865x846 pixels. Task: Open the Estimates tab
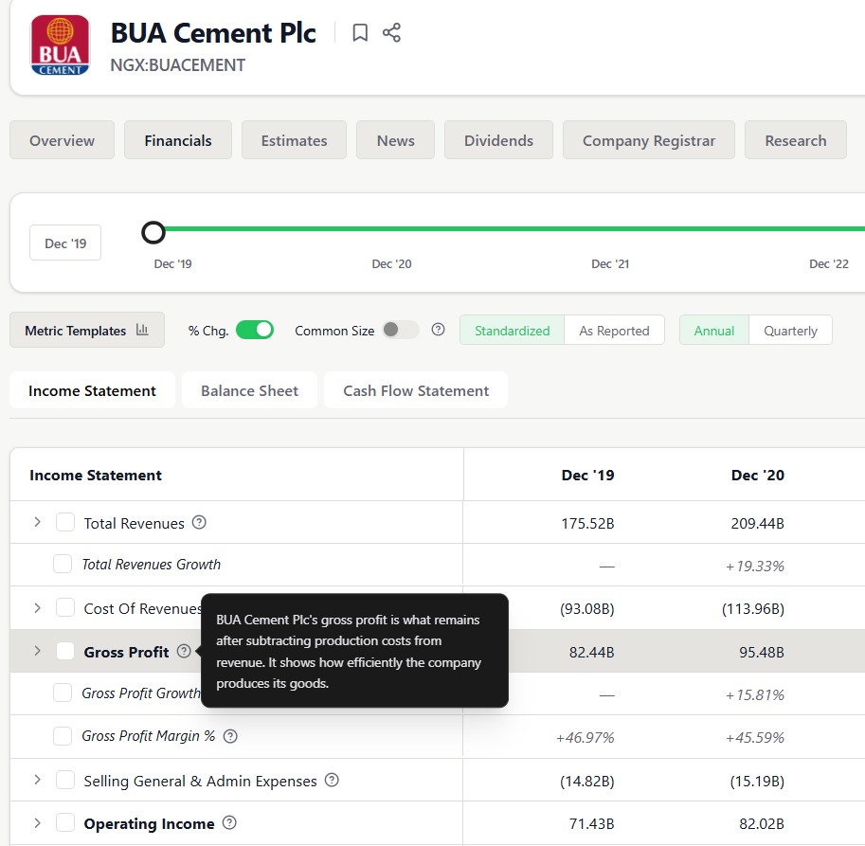tap(294, 140)
